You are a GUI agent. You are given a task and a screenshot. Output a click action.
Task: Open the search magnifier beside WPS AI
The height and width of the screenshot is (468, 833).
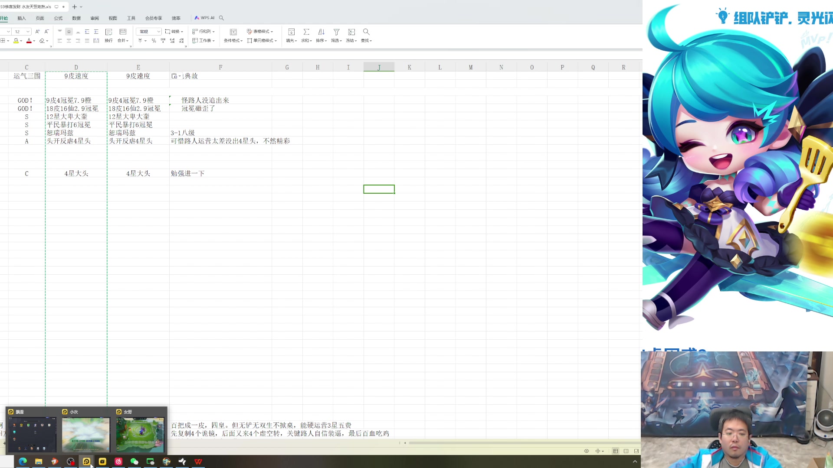click(221, 18)
